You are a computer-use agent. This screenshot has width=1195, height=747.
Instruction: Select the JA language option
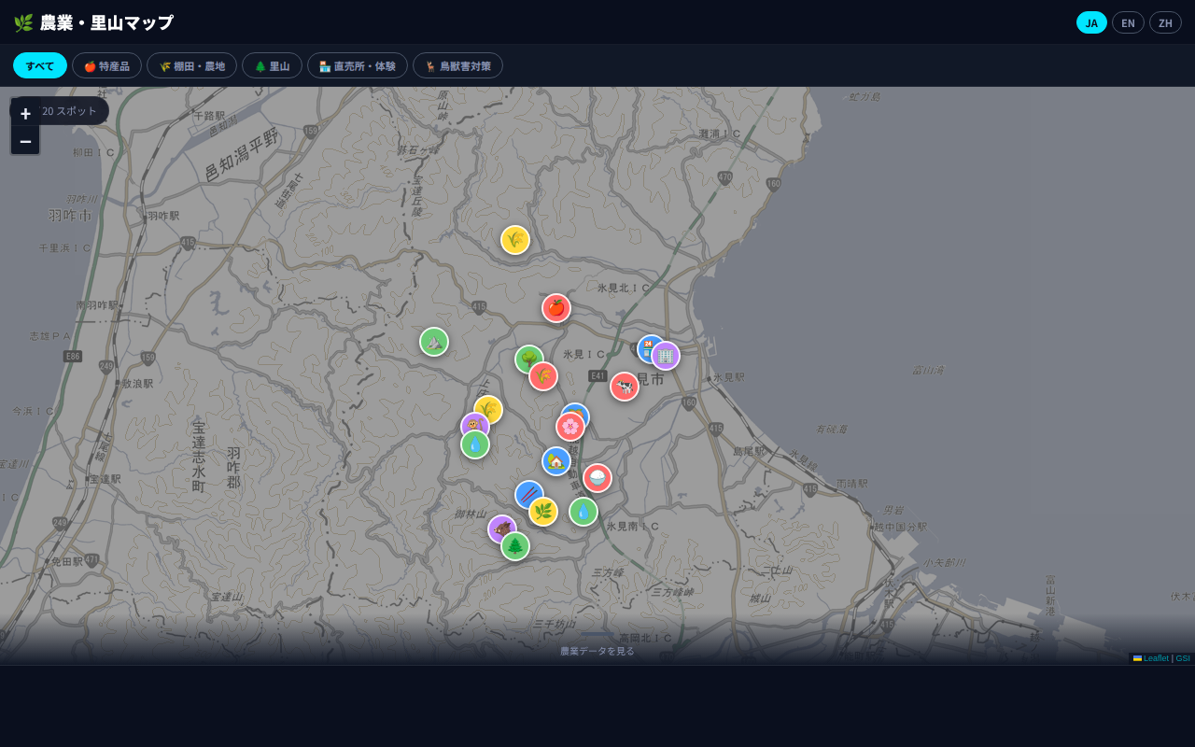click(1091, 22)
